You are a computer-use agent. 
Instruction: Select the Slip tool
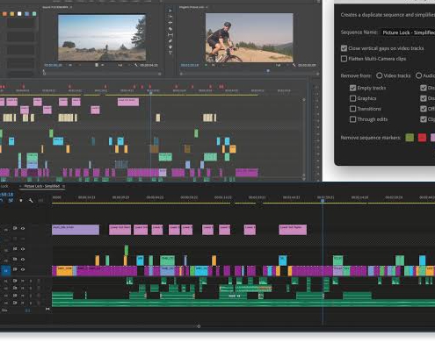pyautogui.click(x=170, y=35)
